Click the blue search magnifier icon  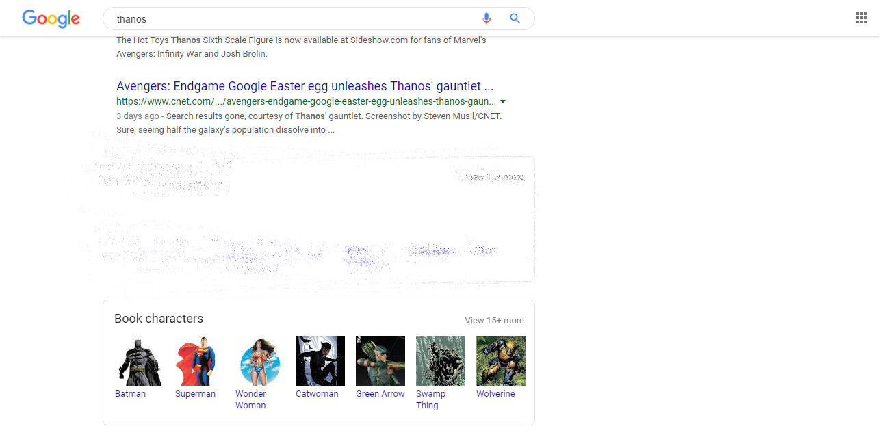tap(515, 18)
